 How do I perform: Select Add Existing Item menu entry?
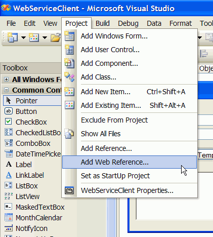[x=130, y=105]
